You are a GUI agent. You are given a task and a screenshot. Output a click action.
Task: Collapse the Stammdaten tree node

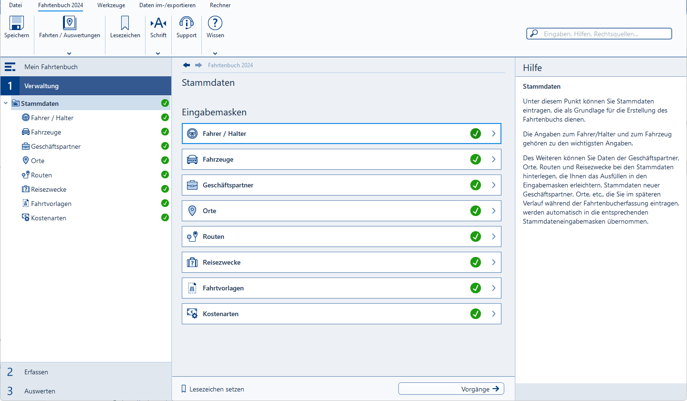pyautogui.click(x=6, y=103)
